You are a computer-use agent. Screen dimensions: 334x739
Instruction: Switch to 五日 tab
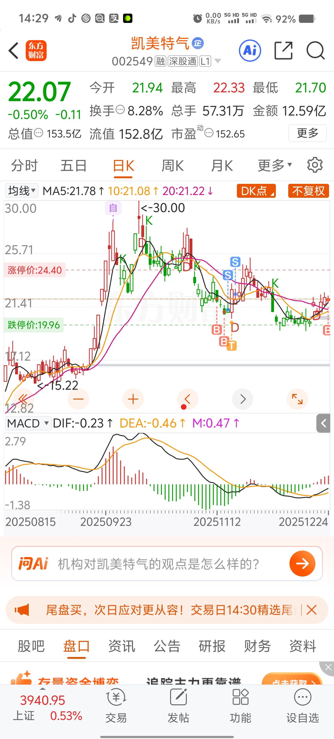73,165
